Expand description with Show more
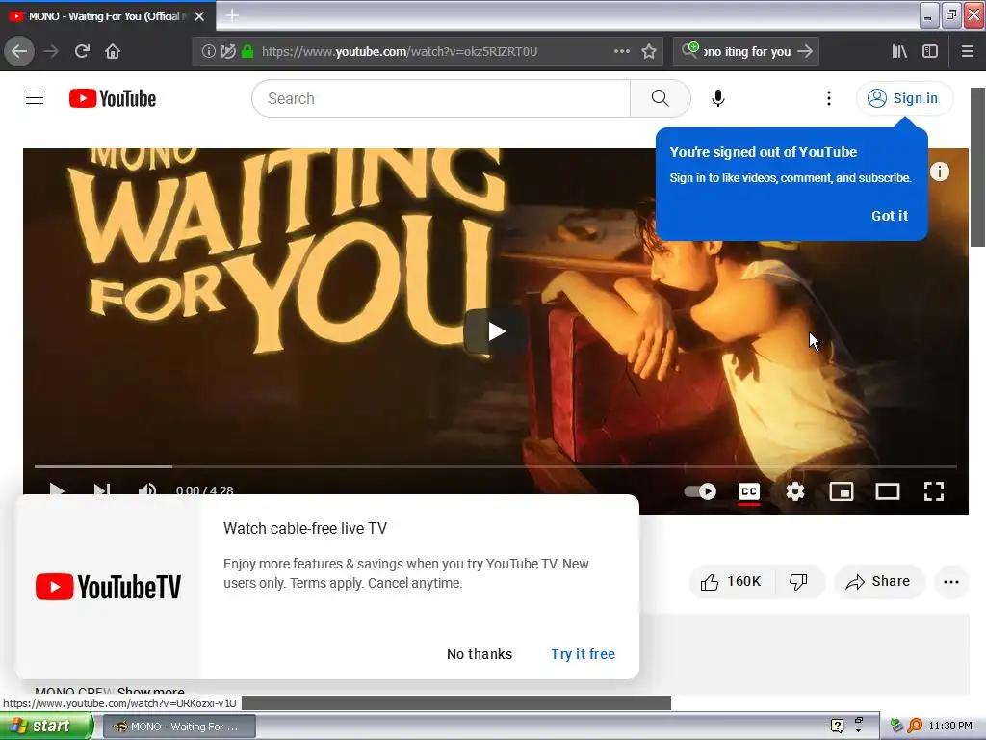986x740 pixels. [x=150, y=690]
